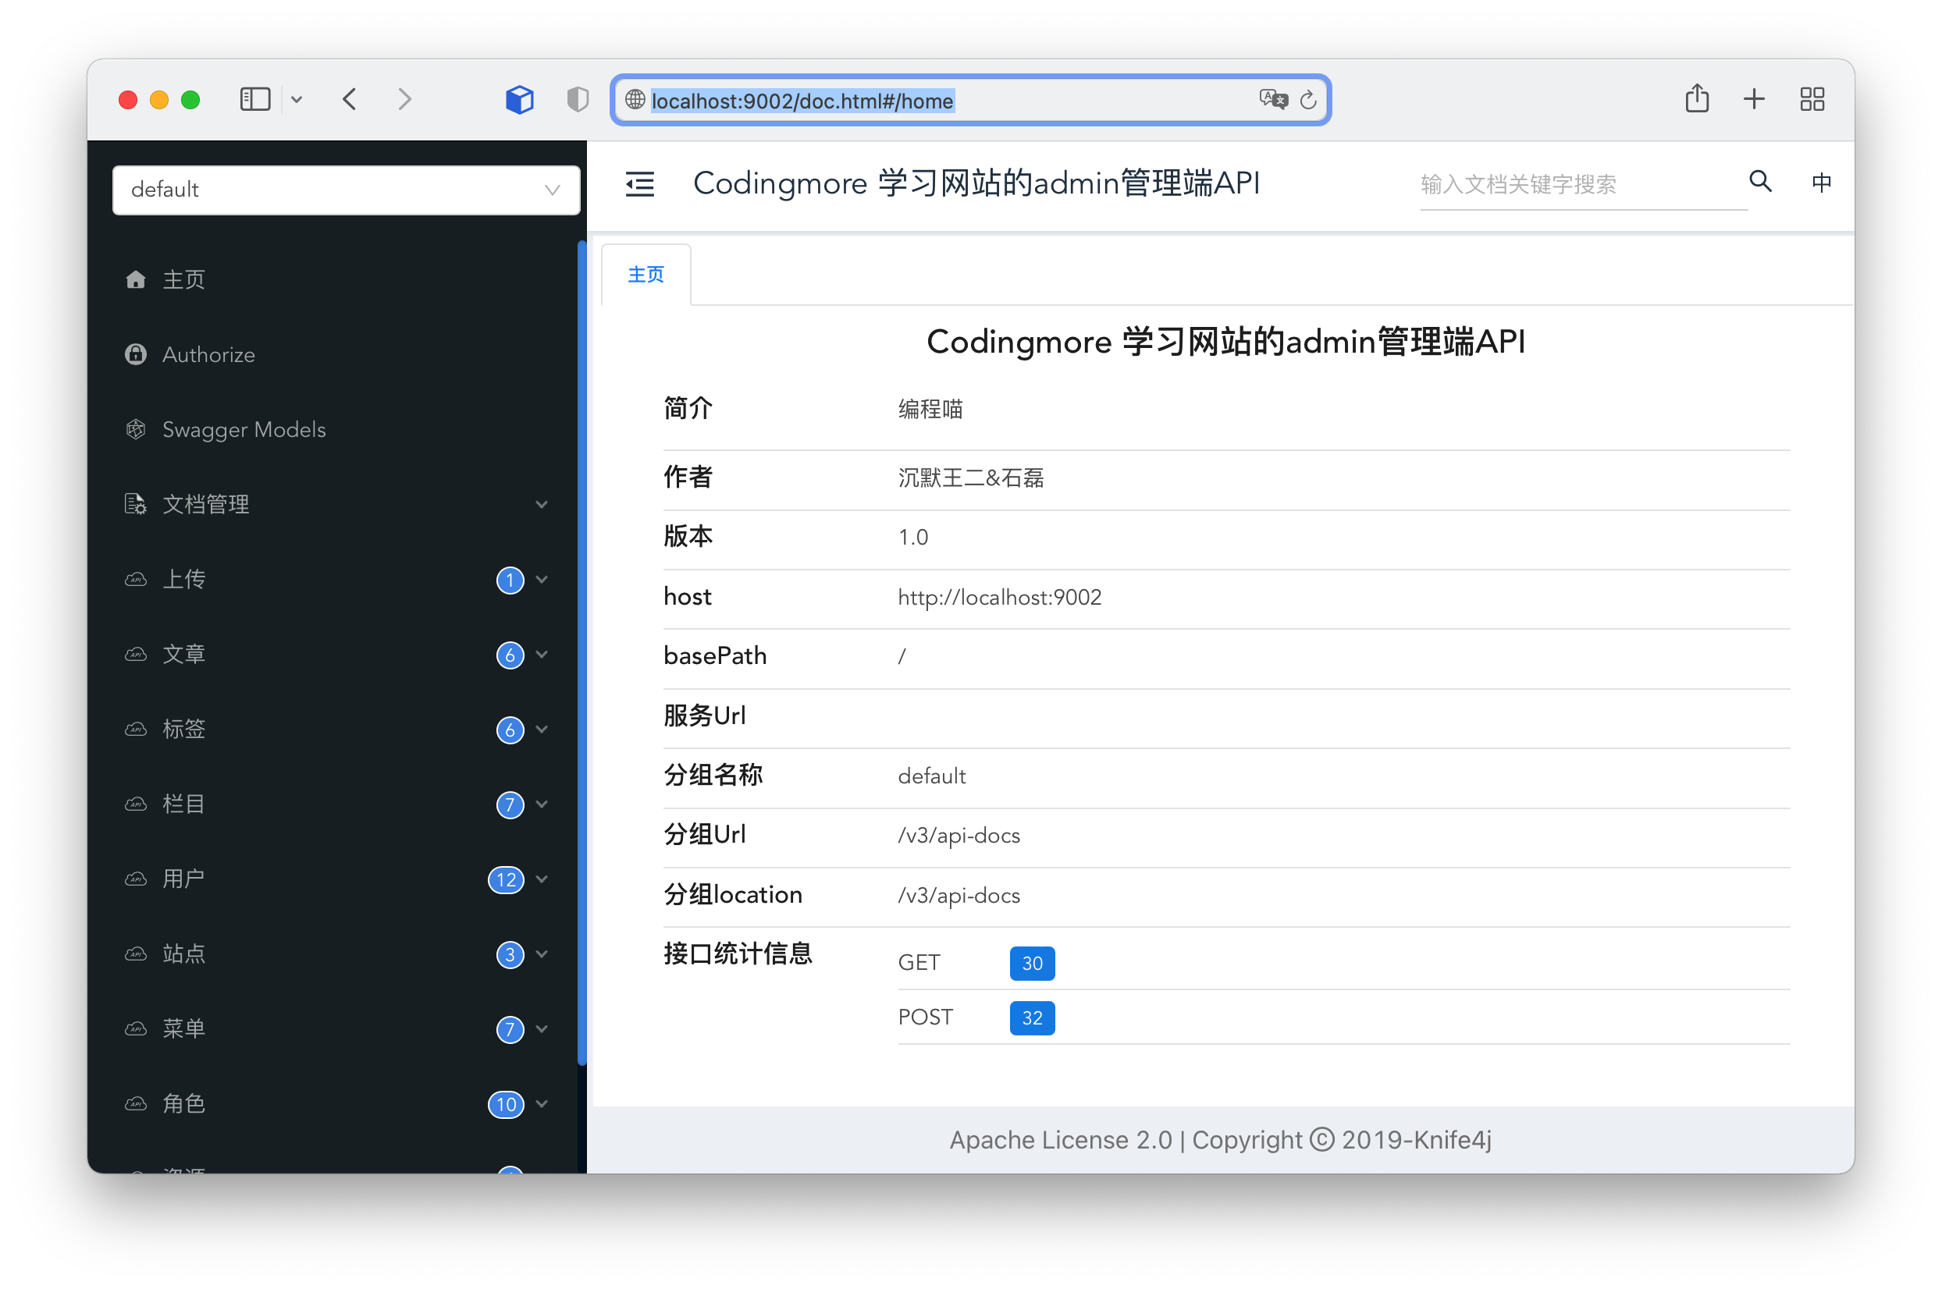Click the cloud API icon beside 用户

pos(136,879)
